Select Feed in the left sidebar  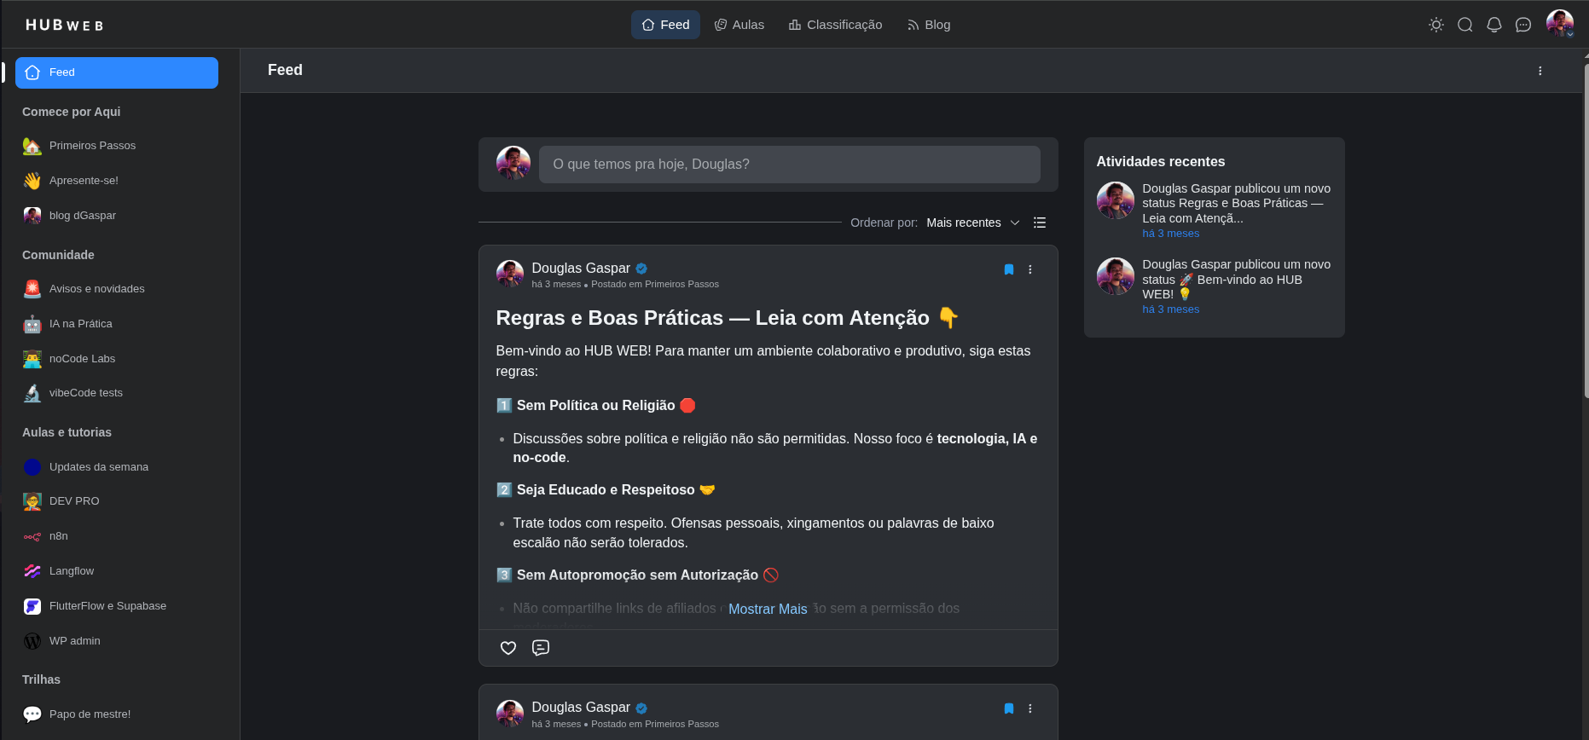click(117, 72)
